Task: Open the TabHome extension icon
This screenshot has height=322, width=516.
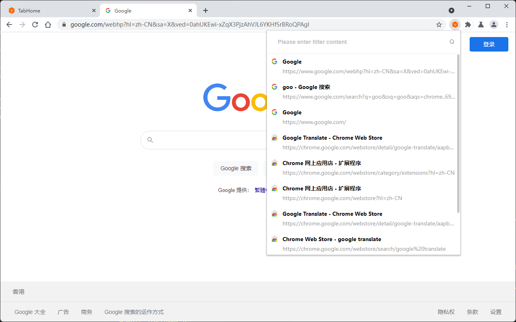Action: click(455, 25)
